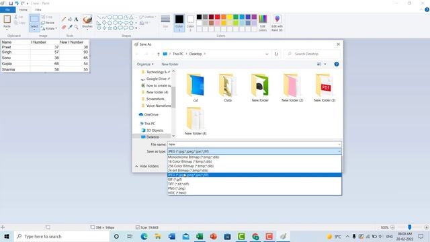430x242 pixels.
Task: Pick the red color swatch
Action: 218,17
